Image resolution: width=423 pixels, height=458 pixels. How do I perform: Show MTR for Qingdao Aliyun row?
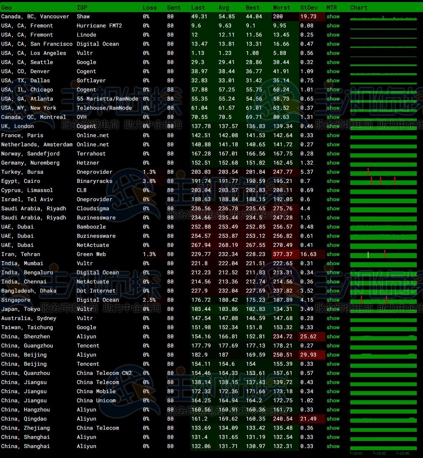coord(333,419)
